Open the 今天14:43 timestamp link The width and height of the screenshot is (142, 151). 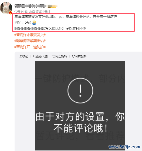coord(21,12)
